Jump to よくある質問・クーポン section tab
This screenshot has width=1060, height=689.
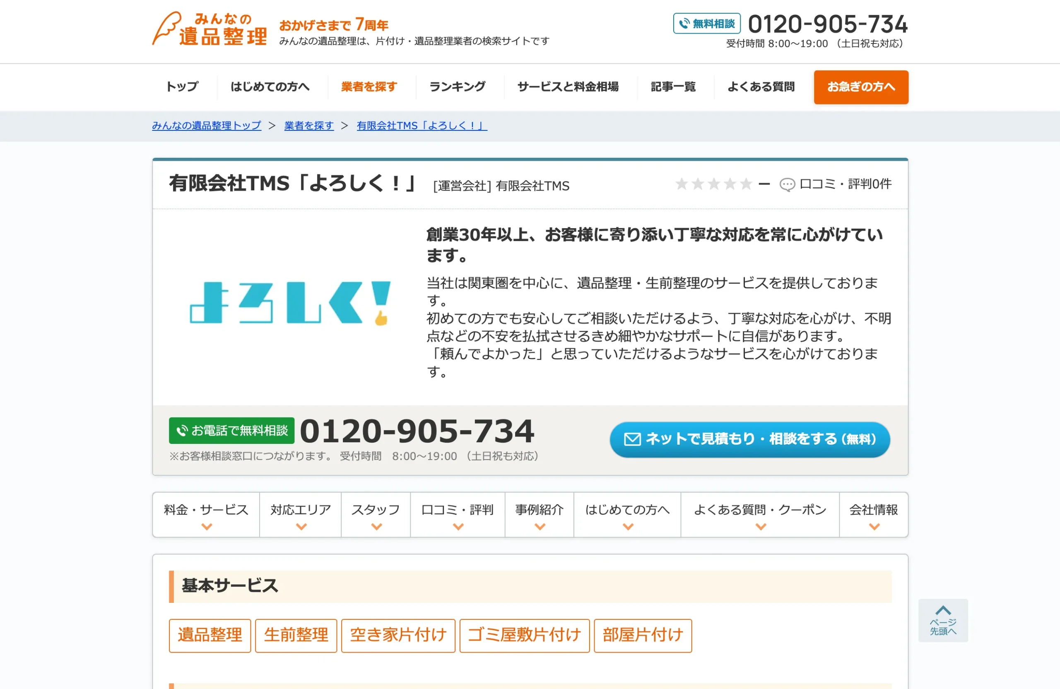click(x=760, y=515)
